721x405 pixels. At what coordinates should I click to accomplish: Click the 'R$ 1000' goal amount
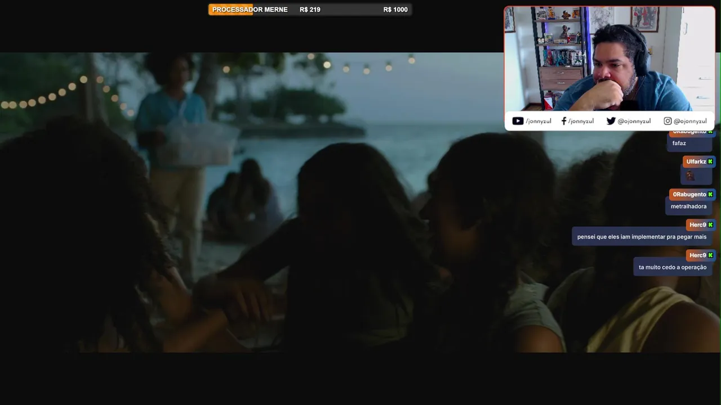(x=395, y=10)
